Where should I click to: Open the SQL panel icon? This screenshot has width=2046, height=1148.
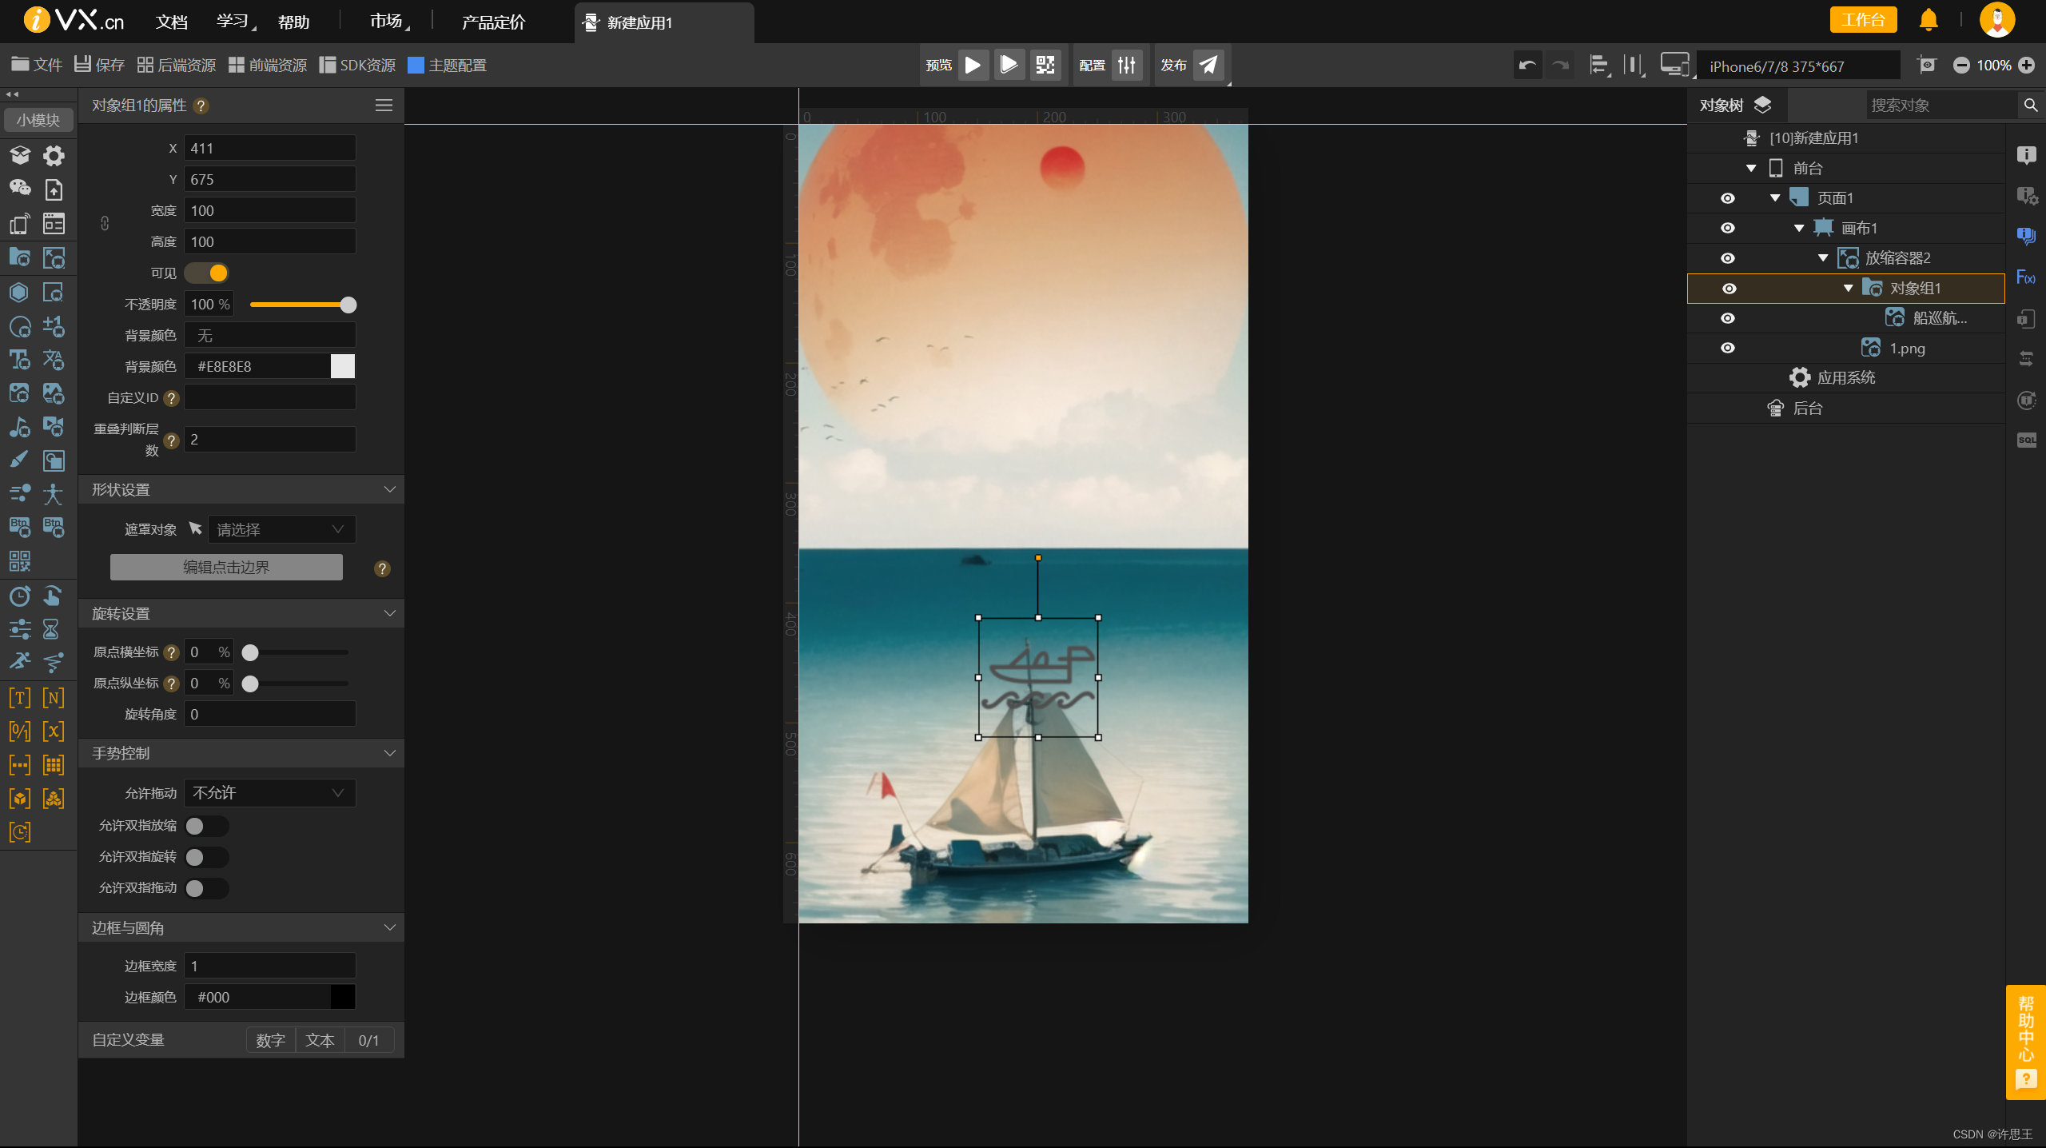2026,440
